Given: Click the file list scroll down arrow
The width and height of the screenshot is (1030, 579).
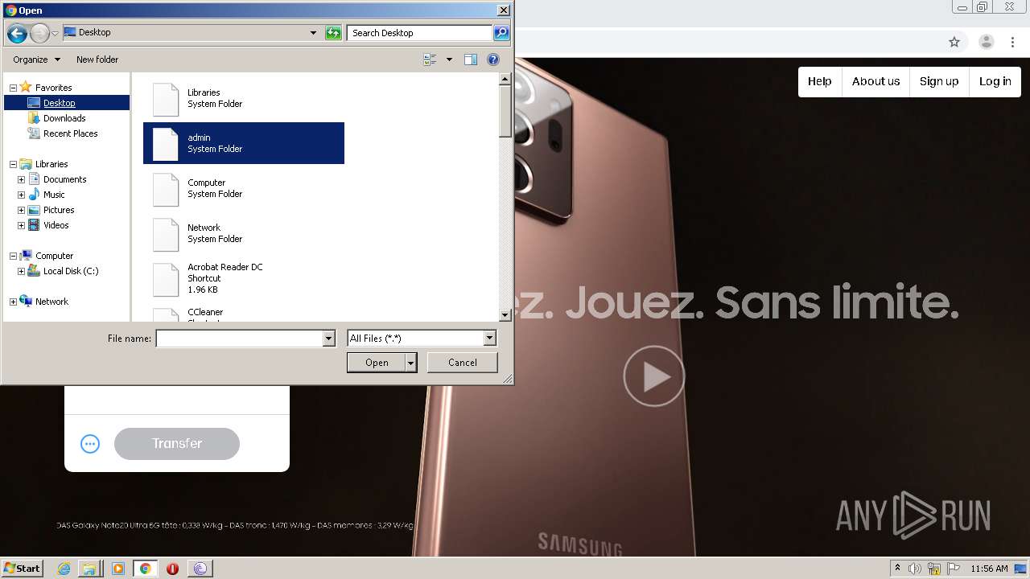Looking at the screenshot, I should click(x=505, y=316).
